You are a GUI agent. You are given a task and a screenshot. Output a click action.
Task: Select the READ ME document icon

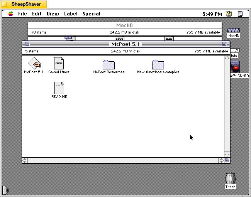[x=59, y=88]
